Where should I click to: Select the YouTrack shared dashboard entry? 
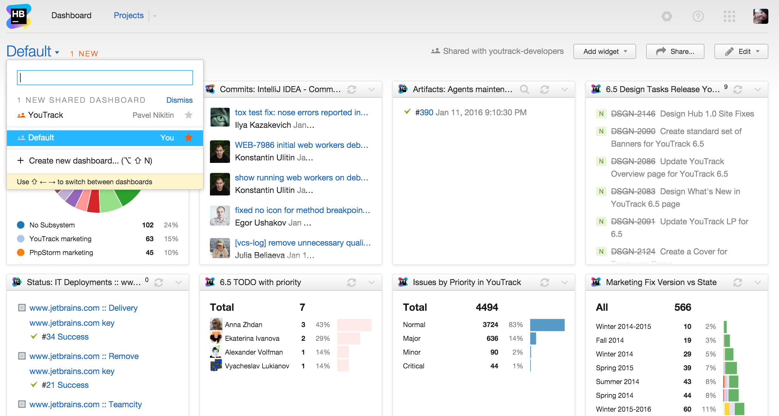pos(105,115)
